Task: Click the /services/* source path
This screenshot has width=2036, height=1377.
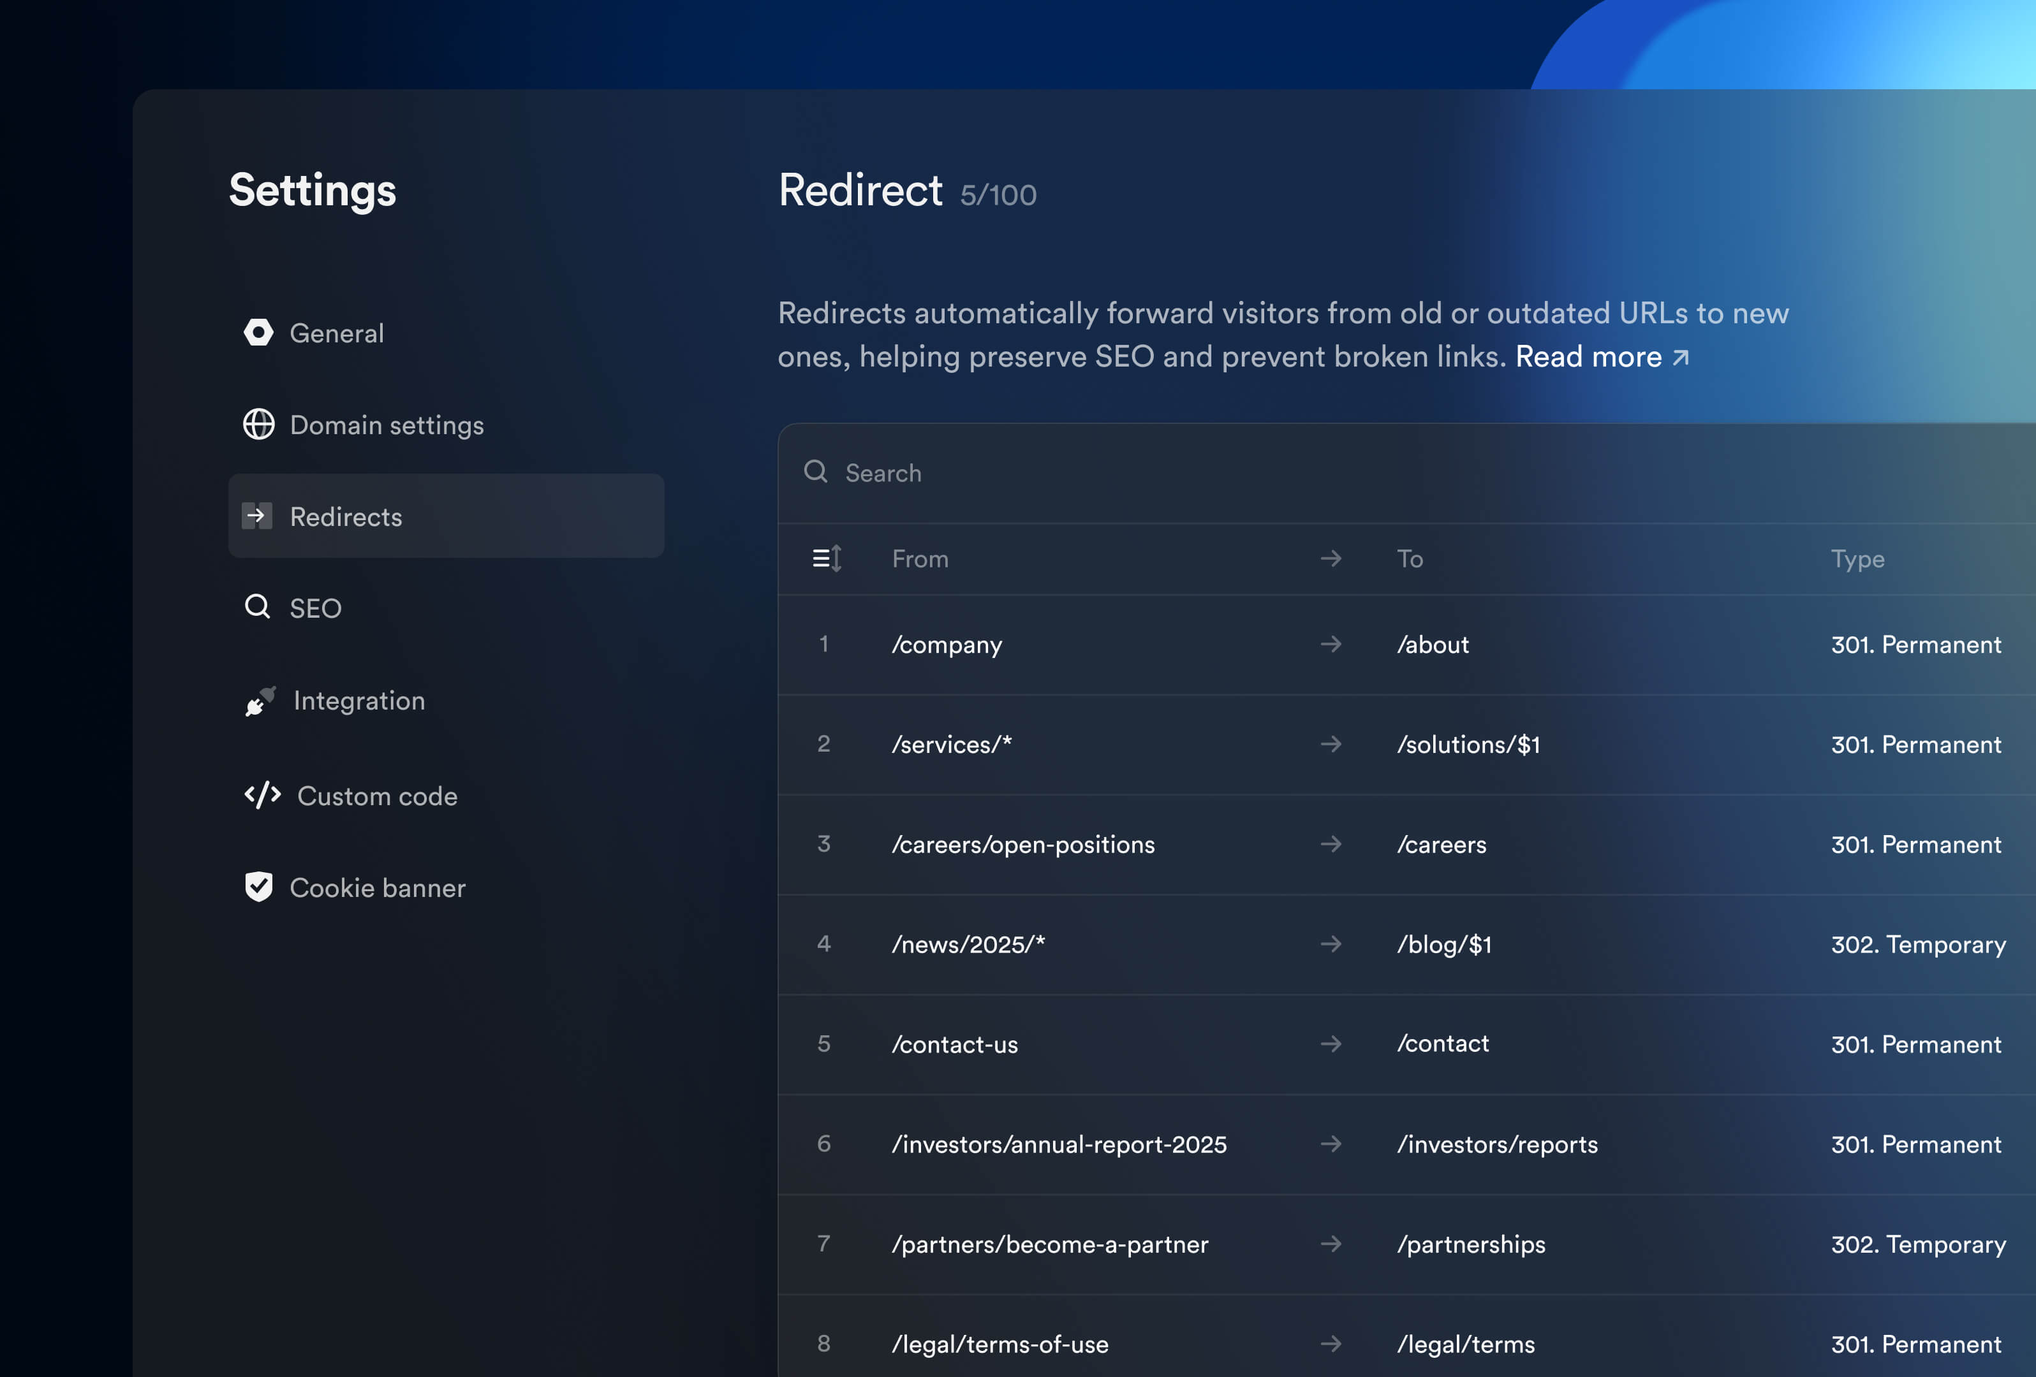Action: coord(952,745)
